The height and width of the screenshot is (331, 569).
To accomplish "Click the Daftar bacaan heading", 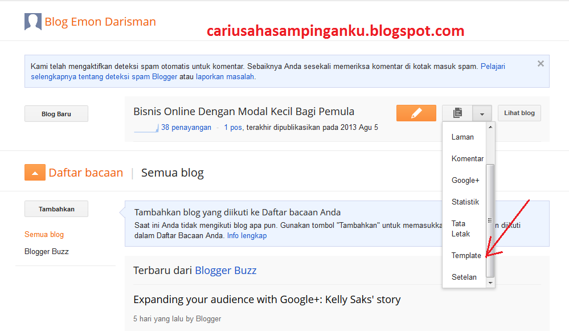I will [86, 173].
